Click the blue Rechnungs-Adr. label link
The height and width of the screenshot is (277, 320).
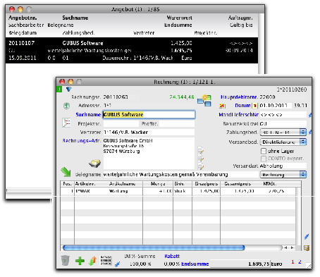(x=82, y=141)
